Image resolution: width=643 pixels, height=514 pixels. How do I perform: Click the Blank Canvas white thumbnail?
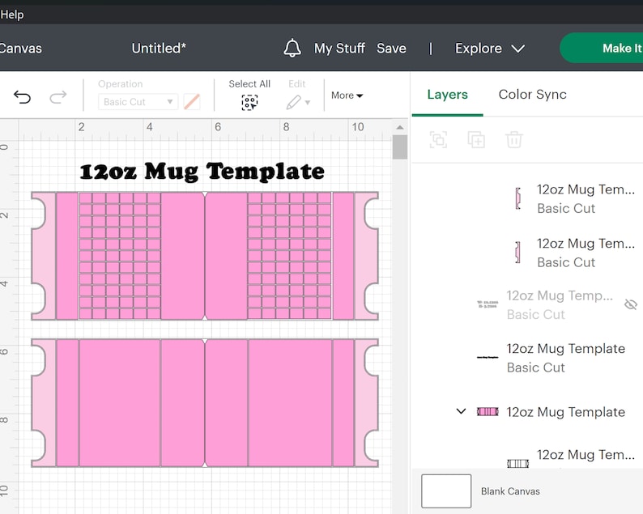446,491
